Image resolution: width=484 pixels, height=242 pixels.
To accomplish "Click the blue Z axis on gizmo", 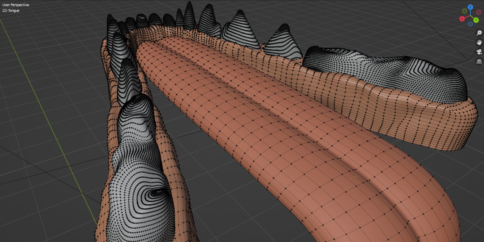I will pos(470,7).
